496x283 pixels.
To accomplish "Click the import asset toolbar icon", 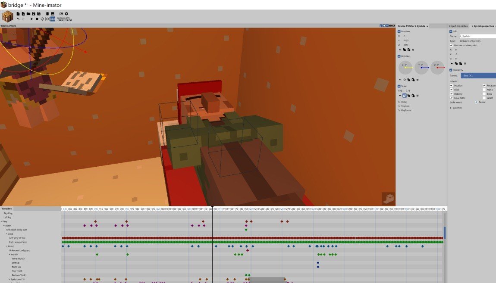I will tap(23, 14).
